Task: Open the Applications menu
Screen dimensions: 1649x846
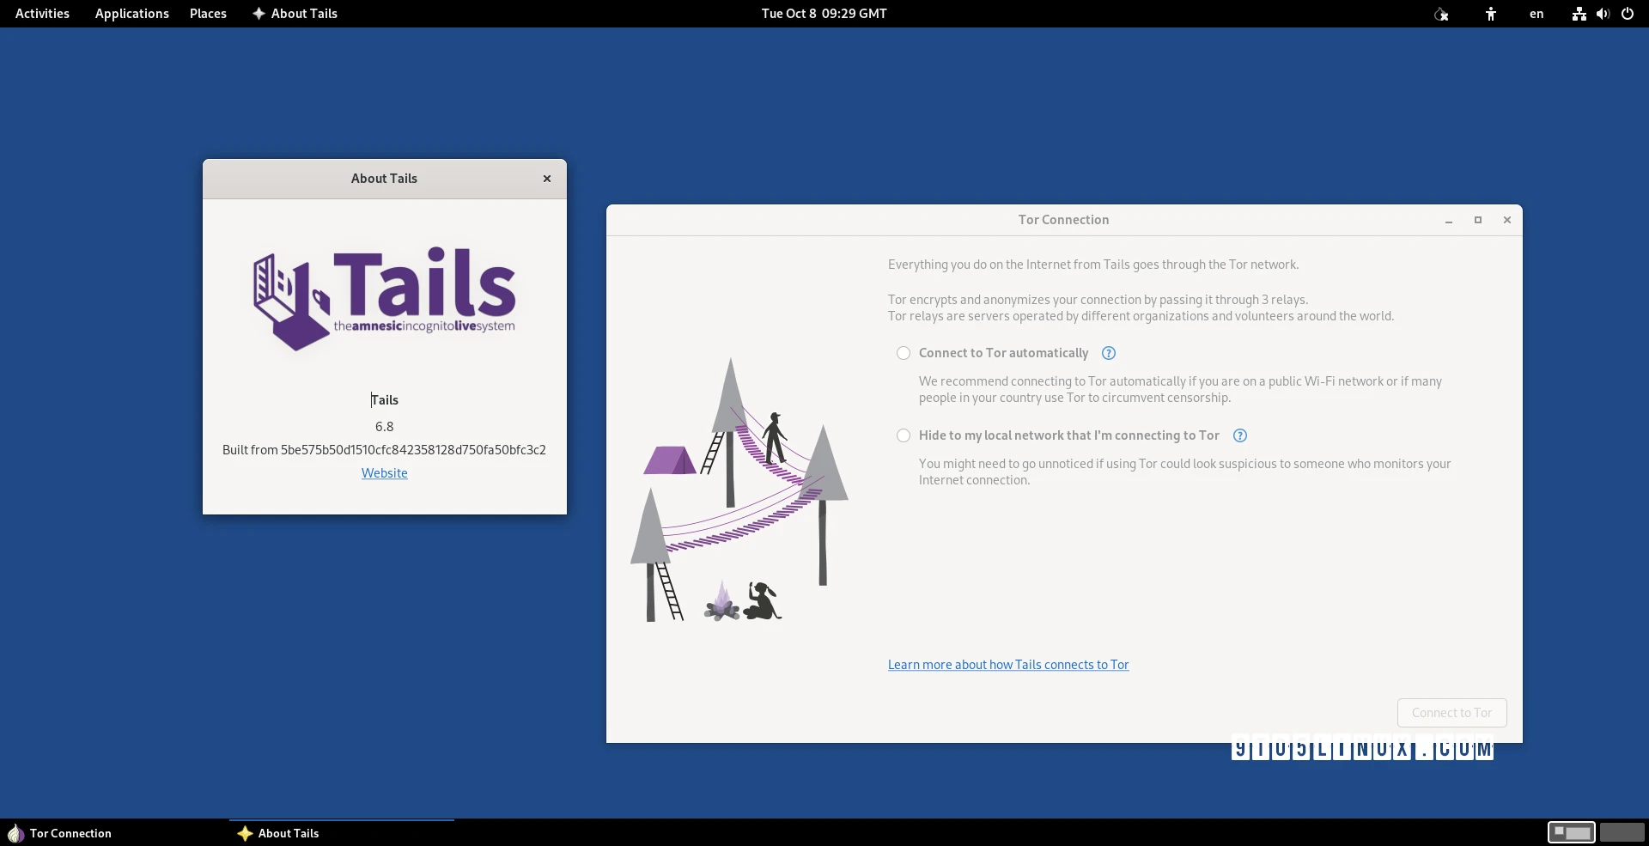Action: [131, 14]
